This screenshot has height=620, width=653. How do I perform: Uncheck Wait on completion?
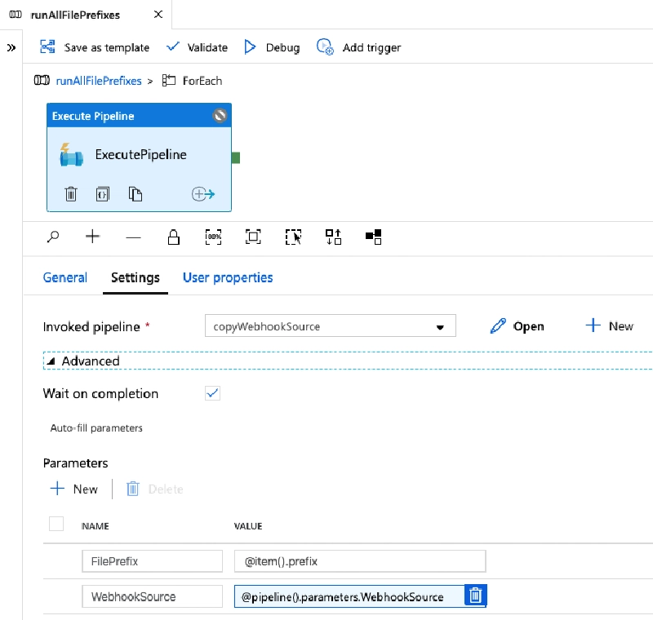tap(212, 393)
